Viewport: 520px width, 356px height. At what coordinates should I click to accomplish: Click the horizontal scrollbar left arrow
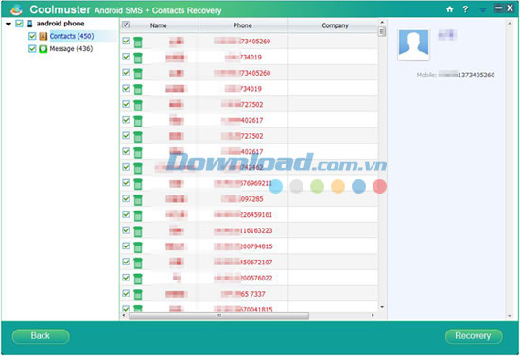click(x=124, y=315)
